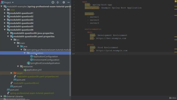Click 'Example Spring Boot Application' description value

pyautogui.click(x=121, y=8)
